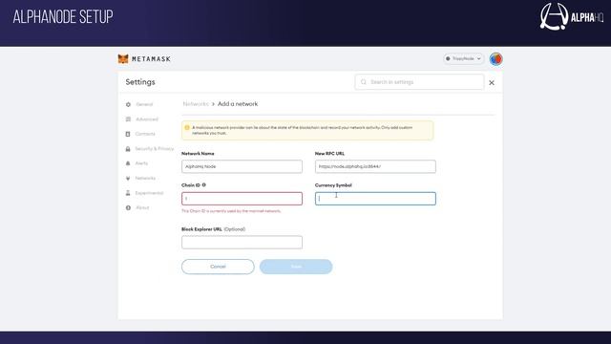The image size is (611, 344).
Task: Click the Cancel button
Action: 218,267
